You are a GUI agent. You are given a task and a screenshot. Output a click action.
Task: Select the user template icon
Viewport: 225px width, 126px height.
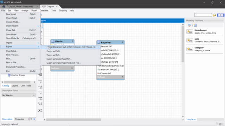(189, 40)
